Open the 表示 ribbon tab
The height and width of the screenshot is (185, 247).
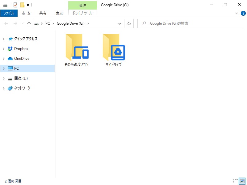pos(59,13)
